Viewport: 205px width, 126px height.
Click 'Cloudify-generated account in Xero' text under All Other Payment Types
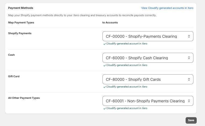click(127, 108)
